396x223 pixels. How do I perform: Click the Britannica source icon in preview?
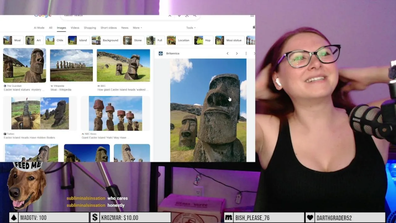tap(161, 54)
